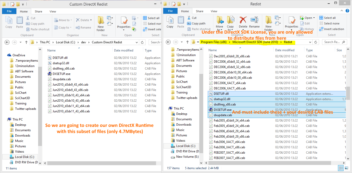Click Copy icon in Custom DirectX Redist ribbon

tap(9, 22)
